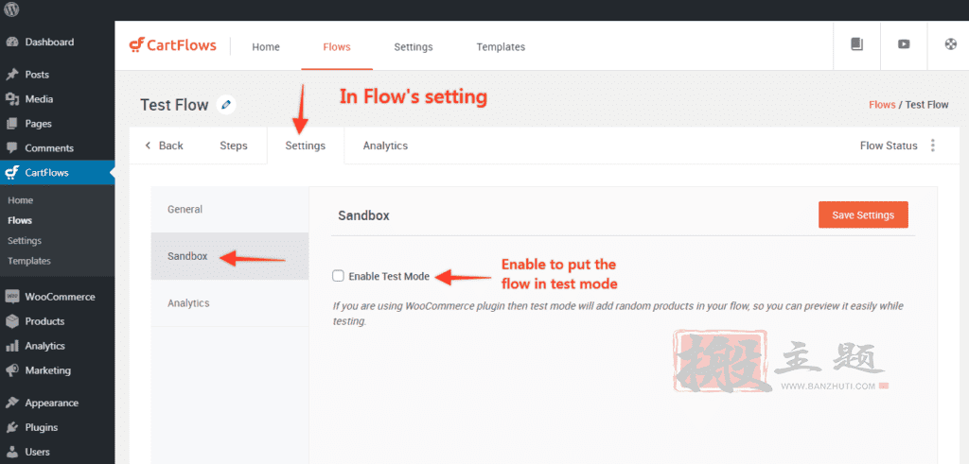Click the Flow Status label

tap(889, 146)
